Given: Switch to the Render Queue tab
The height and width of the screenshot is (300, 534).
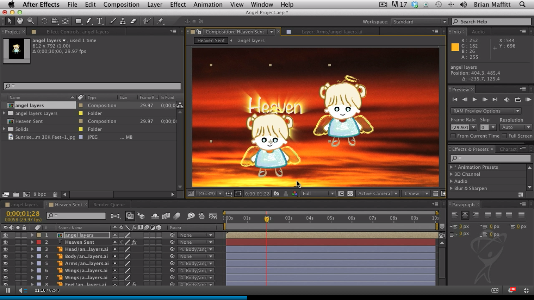Looking at the screenshot, I should tap(109, 205).
